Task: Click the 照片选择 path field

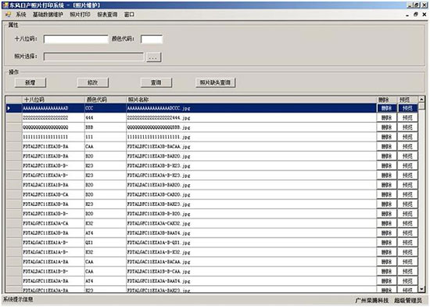Action: 94,56
